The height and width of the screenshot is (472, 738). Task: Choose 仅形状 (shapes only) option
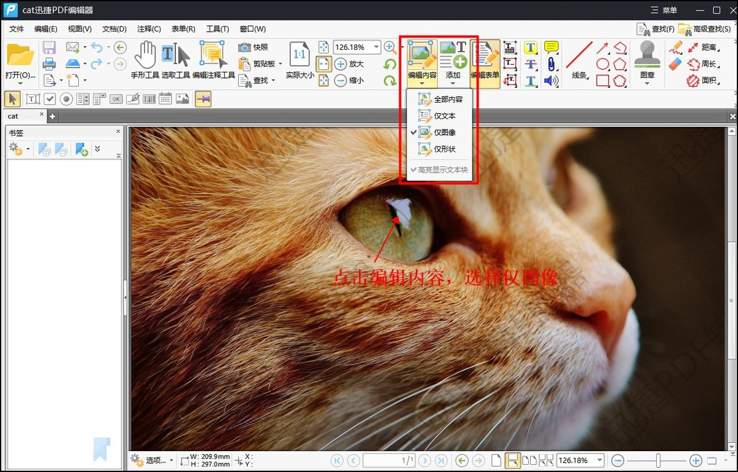440,149
